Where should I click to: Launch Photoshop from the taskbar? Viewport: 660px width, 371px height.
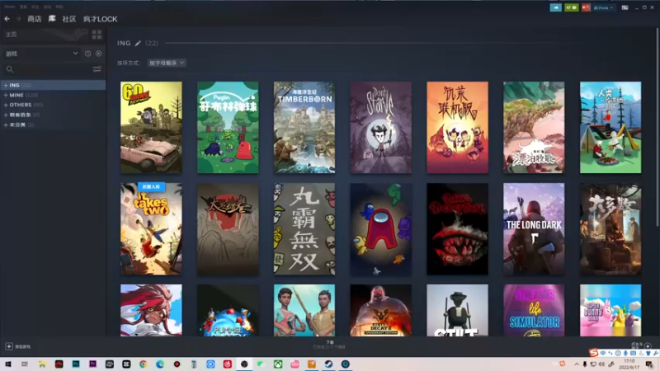pos(76,364)
